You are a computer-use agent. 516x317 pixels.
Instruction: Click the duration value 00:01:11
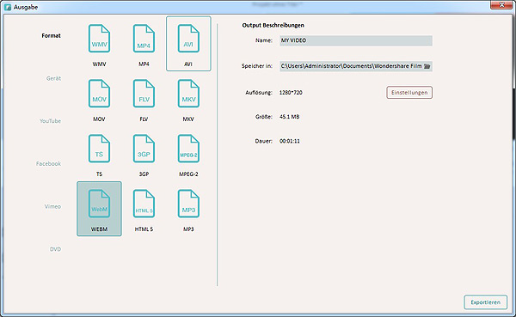[x=290, y=141]
